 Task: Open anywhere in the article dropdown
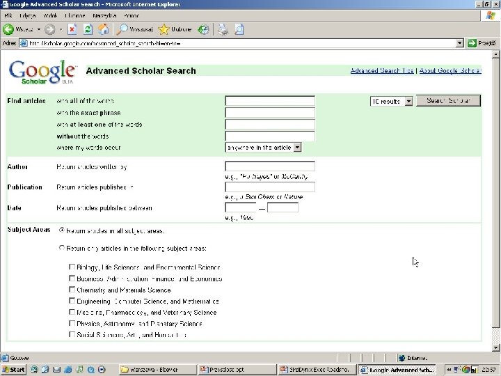[263, 148]
